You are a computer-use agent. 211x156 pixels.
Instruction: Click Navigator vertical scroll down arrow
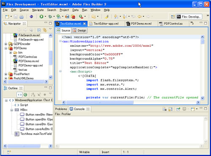[x=51, y=77]
